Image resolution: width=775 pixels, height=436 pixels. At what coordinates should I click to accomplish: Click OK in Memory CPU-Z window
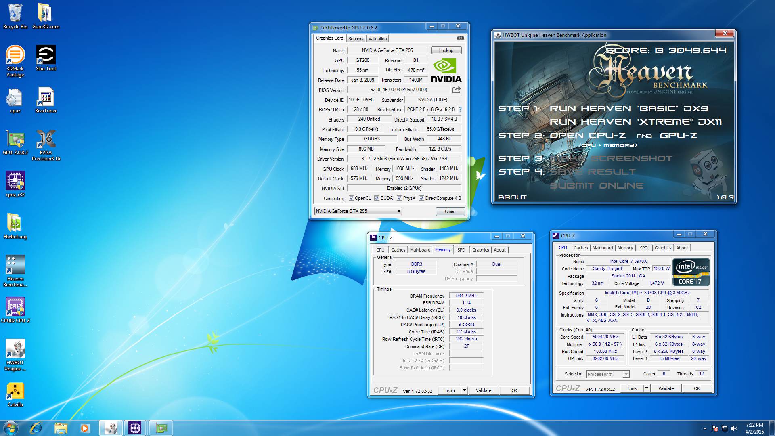514,390
